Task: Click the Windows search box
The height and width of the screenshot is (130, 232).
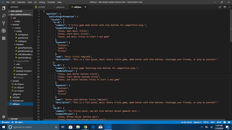Action: coord(33,127)
